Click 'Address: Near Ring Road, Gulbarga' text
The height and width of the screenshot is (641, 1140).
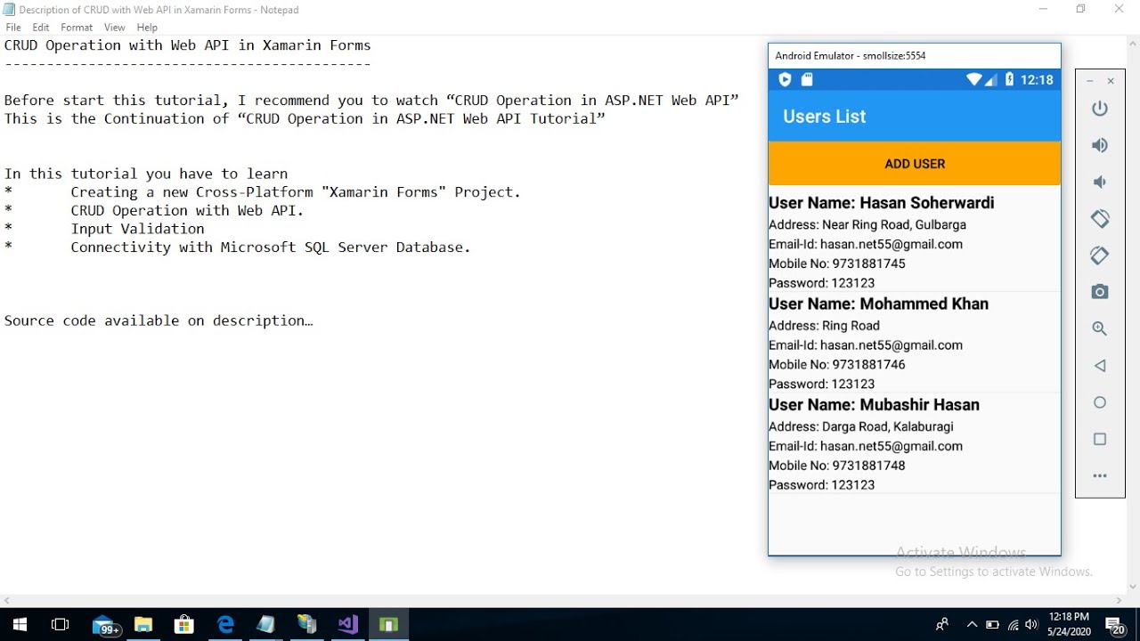tap(867, 225)
